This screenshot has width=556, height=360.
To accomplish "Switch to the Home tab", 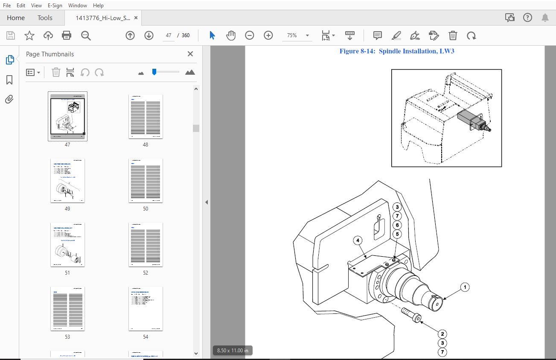I will click(x=16, y=18).
